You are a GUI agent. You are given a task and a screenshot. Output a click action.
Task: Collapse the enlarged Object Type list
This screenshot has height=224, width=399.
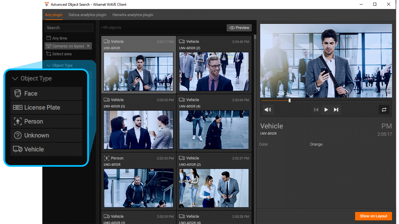(x=15, y=79)
